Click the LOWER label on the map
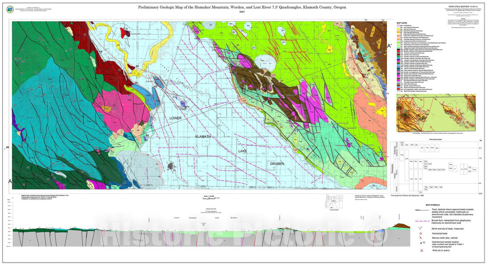Image resolution: width=487 pixels, height=265 pixels. coord(175,118)
